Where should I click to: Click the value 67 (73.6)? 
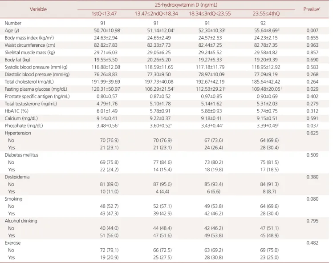(x=214, y=140)
